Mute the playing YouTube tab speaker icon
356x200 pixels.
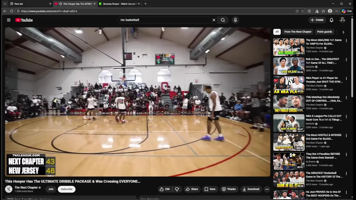60,4
